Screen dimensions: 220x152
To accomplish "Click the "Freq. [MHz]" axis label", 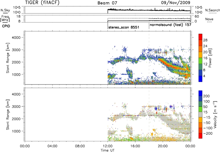I will pyautogui.click(x=5, y=19).
